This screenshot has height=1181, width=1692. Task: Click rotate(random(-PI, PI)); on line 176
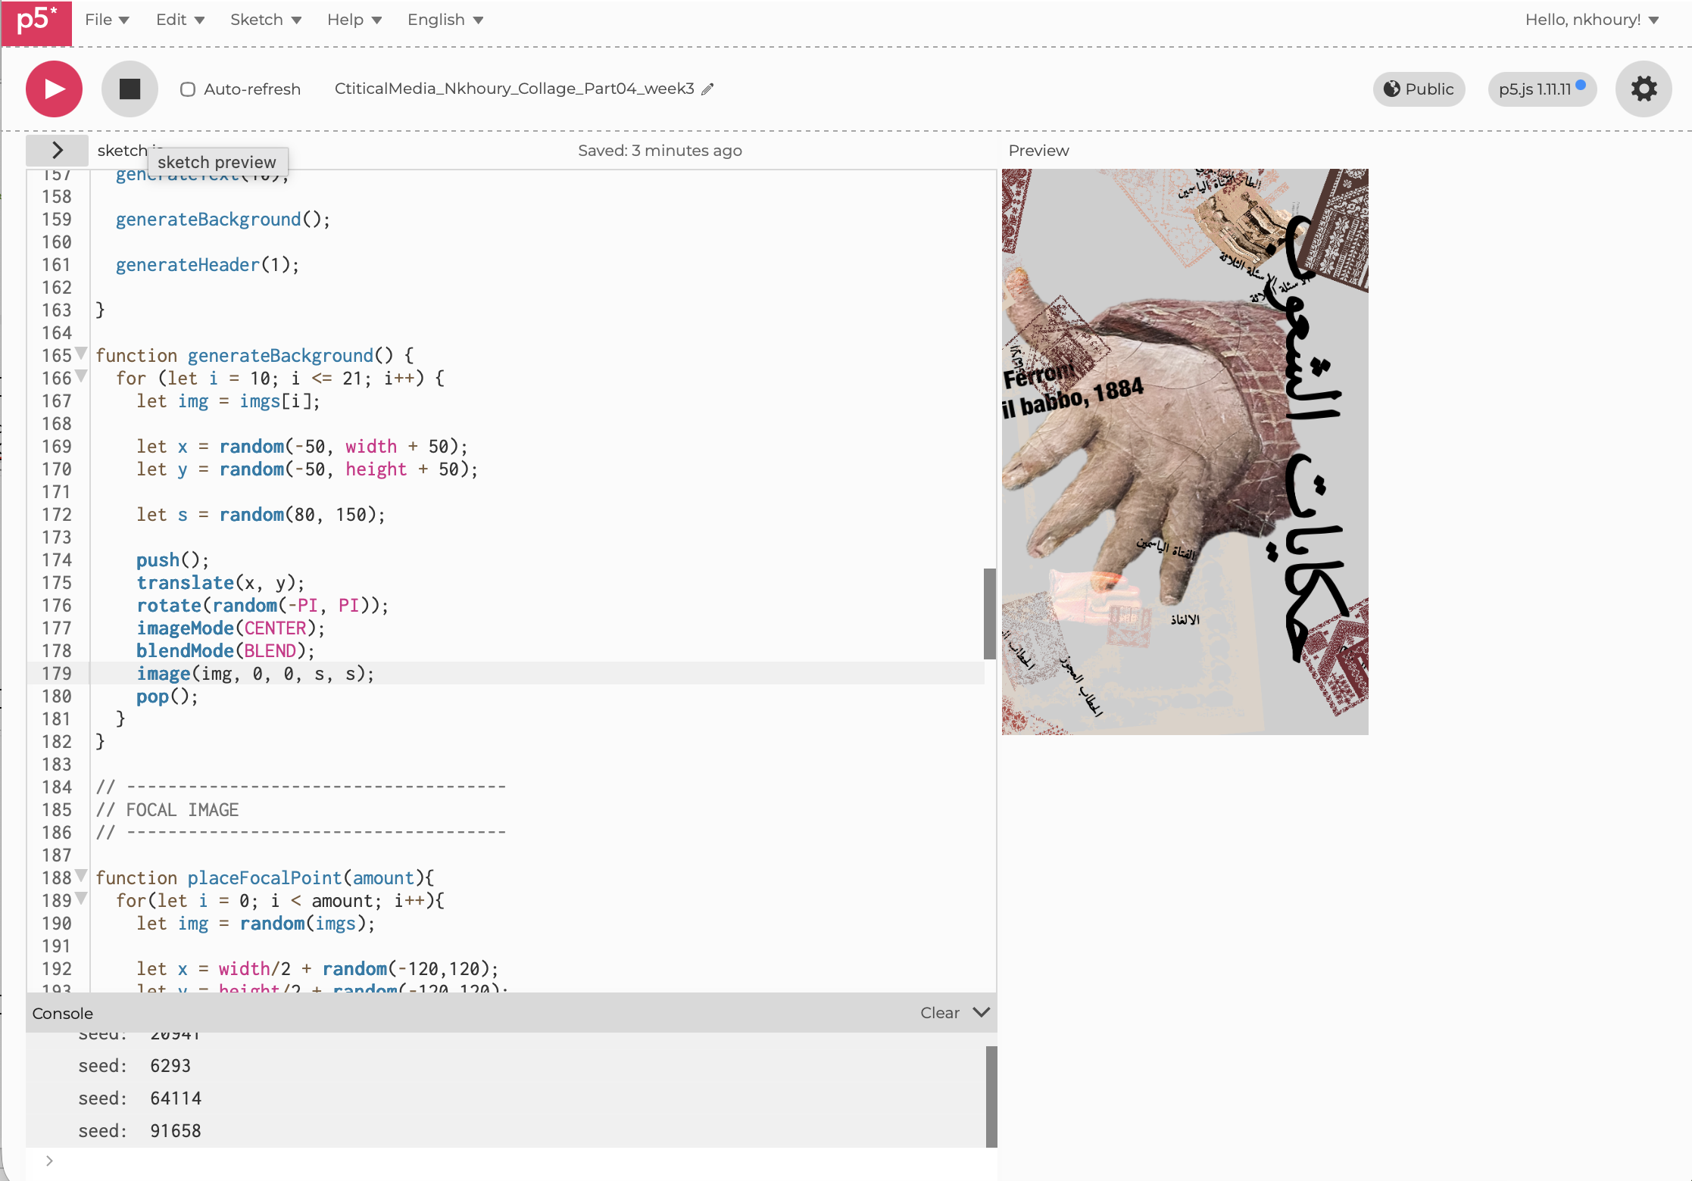tap(262, 606)
